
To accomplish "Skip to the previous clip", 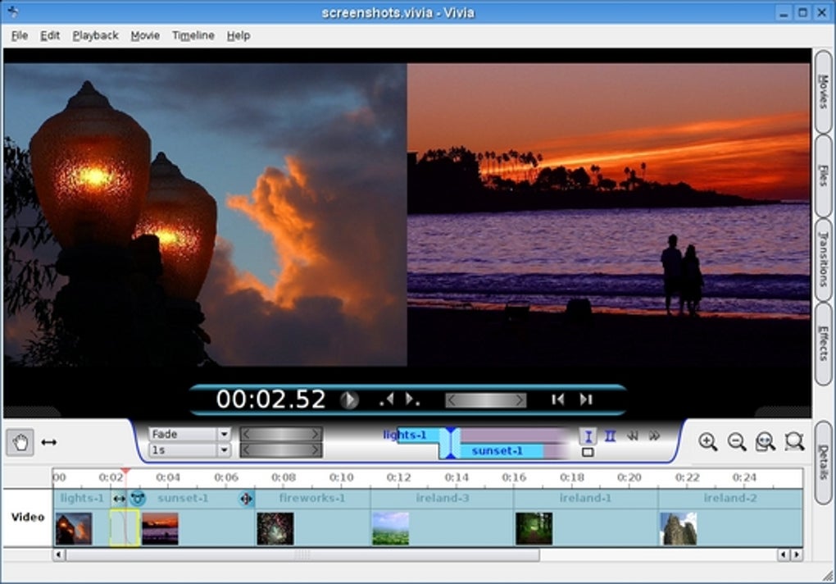I will coord(557,399).
